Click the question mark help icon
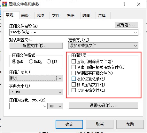 tap(124, 4)
